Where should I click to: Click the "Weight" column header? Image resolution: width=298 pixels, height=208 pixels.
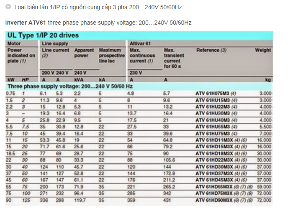(x=263, y=50)
